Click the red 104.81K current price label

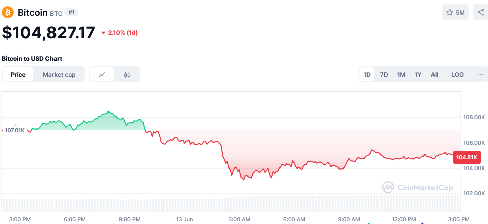click(x=467, y=158)
